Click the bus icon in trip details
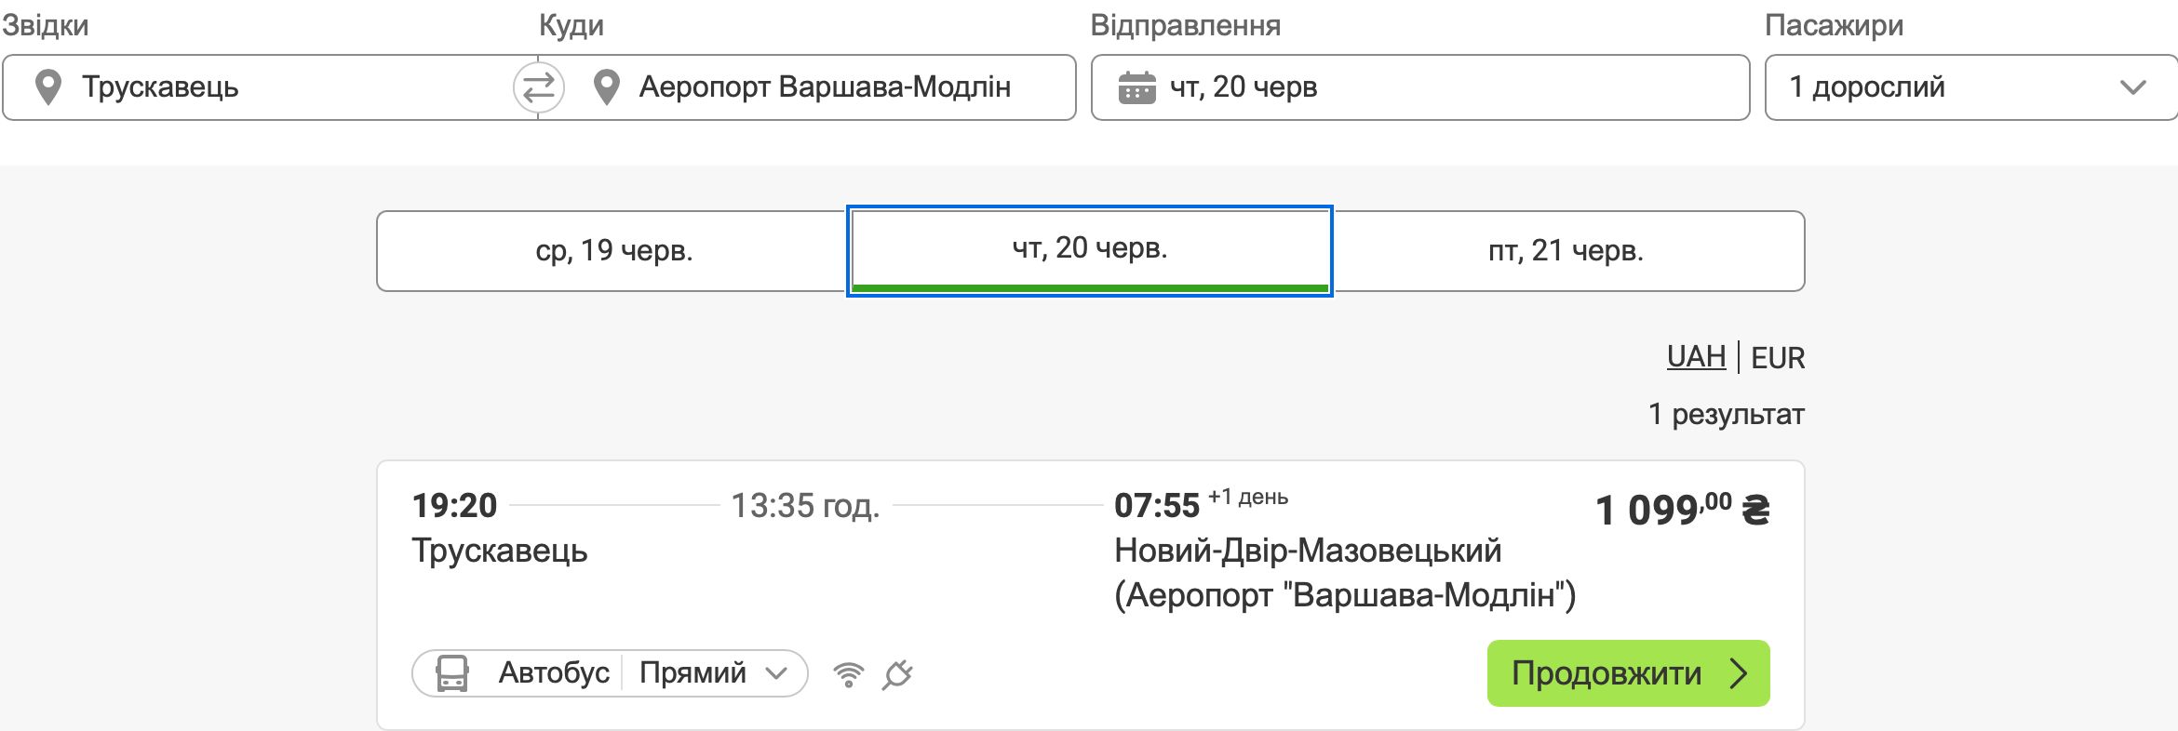Screen dimensions: 2178x731 pyautogui.click(x=452, y=673)
